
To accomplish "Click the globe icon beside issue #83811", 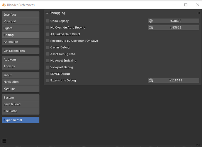I will click(151, 28).
